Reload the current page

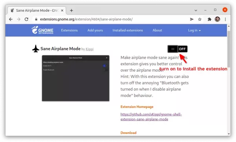(x=26, y=19)
